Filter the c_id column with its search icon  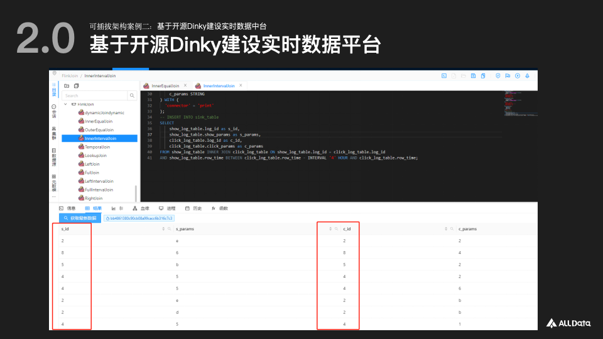(452, 229)
